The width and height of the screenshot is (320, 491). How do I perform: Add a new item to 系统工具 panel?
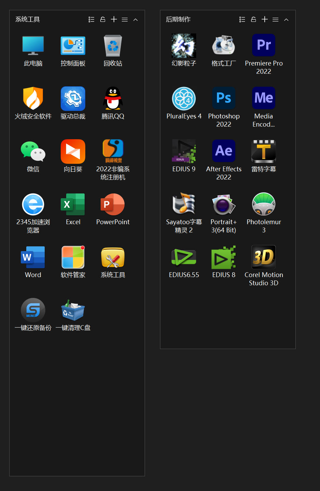click(x=114, y=19)
